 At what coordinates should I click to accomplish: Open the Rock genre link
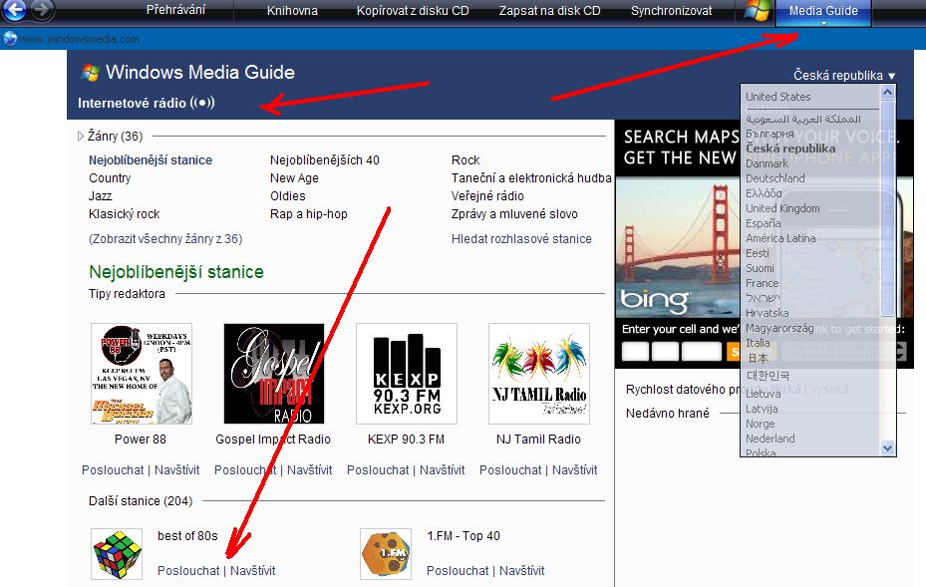pyautogui.click(x=465, y=160)
